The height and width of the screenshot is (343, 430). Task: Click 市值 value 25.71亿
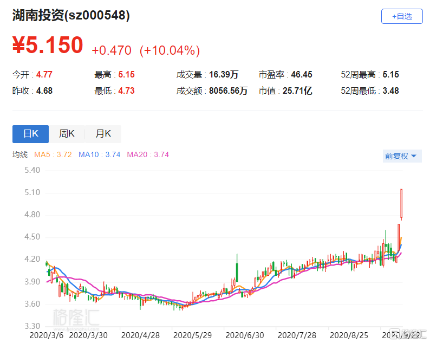pos(297,90)
